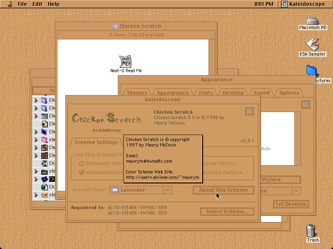Open the dropdown arrow above Set Desktop
This screenshot has height=249, width=333.
click(x=296, y=191)
